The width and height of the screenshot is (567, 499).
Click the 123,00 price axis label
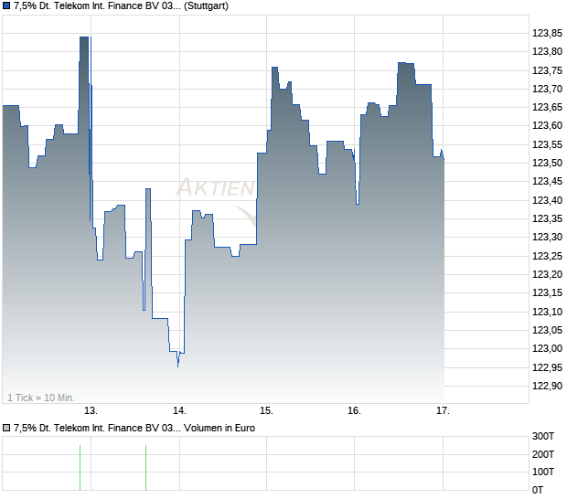pyautogui.click(x=547, y=349)
